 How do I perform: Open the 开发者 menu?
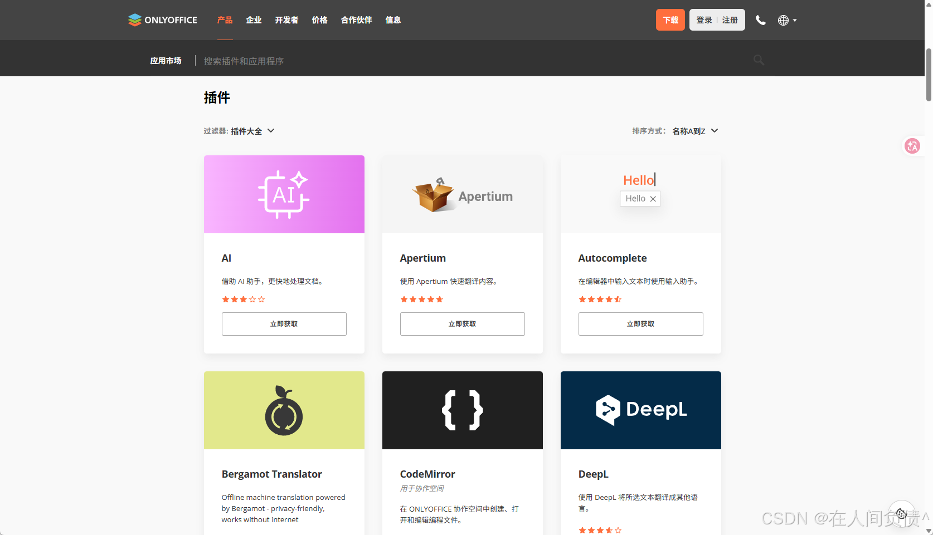click(286, 20)
